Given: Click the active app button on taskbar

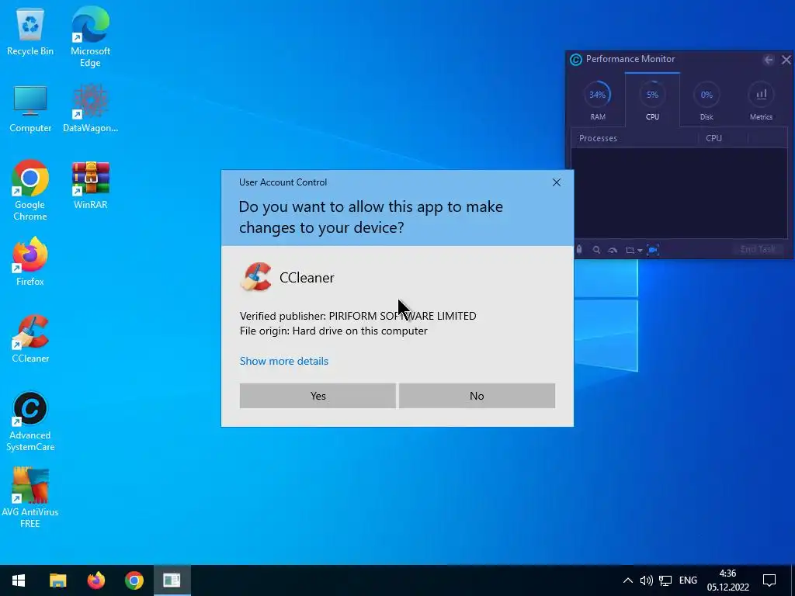Looking at the screenshot, I should coord(172,580).
